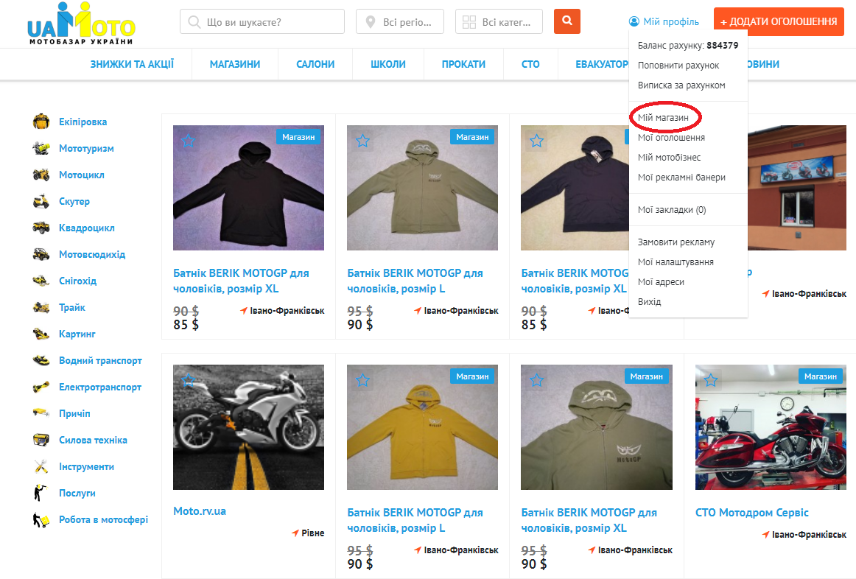This screenshot has height=579, width=856.
Task: Bookmark star on black hoodie XL for 85 $
Action: [189, 141]
